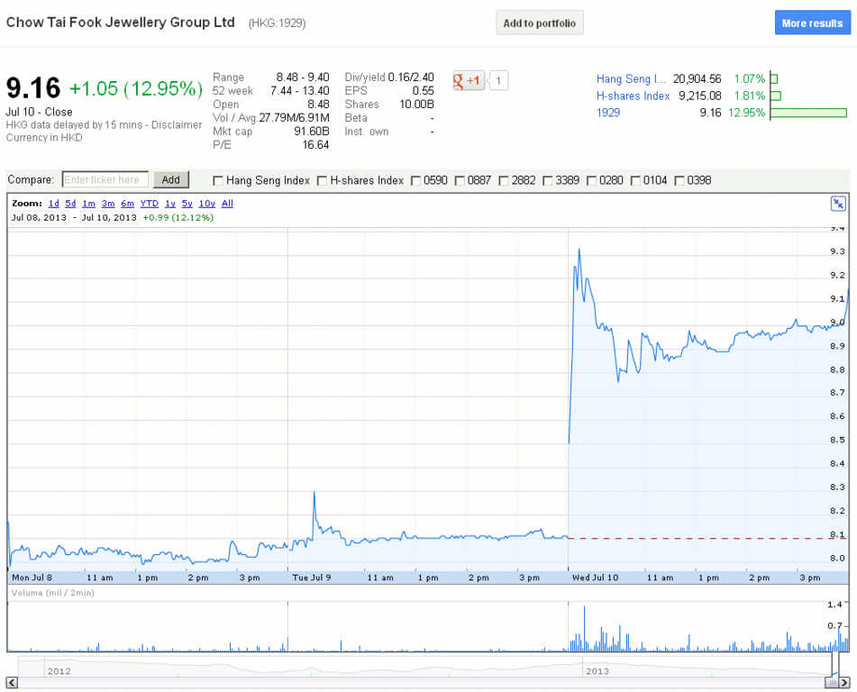857x692 pixels.
Task: Show the All chart range
Action: (x=227, y=204)
